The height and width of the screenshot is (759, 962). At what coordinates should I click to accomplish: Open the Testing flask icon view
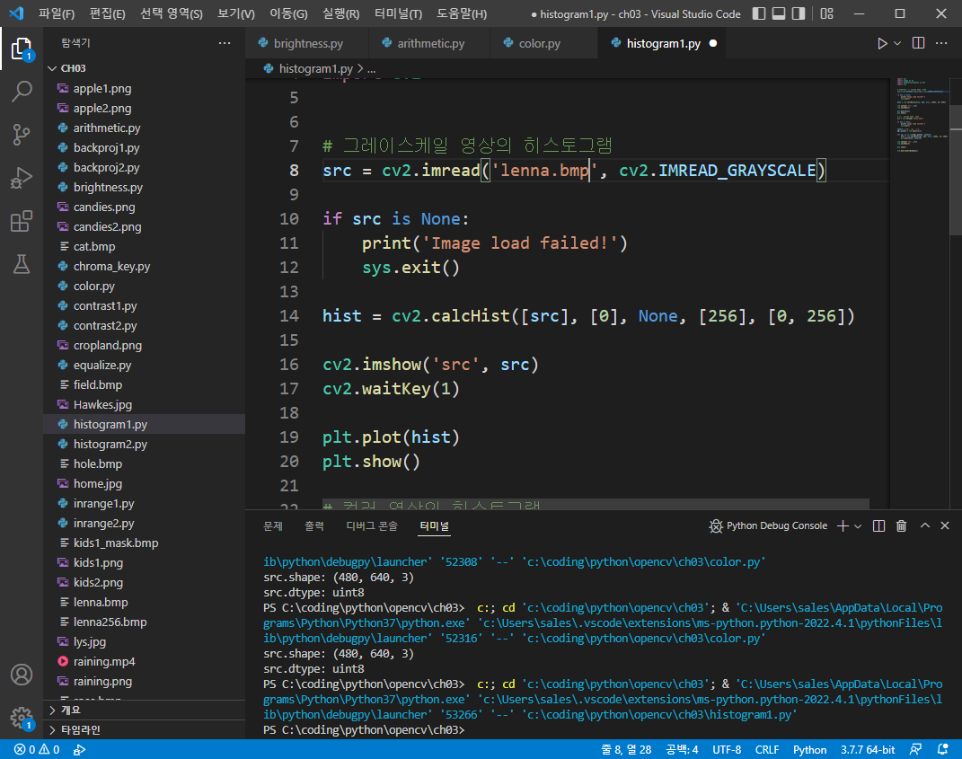click(x=22, y=264)
